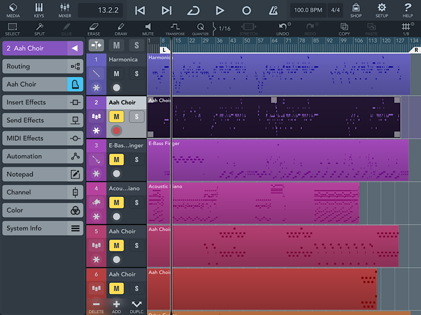
Task: Click the Acoustic Piano track instrument icon
Action: (x=96, y=203)
